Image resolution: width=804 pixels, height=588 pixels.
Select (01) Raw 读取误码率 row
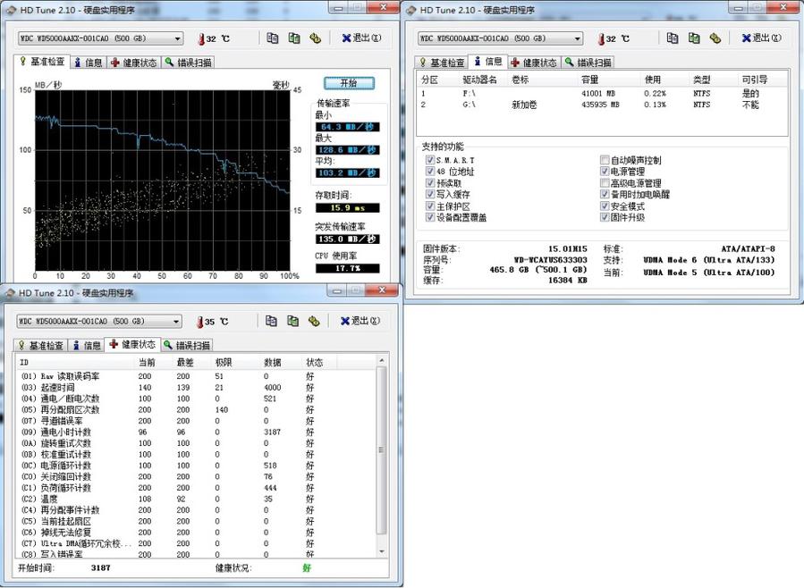197,376
